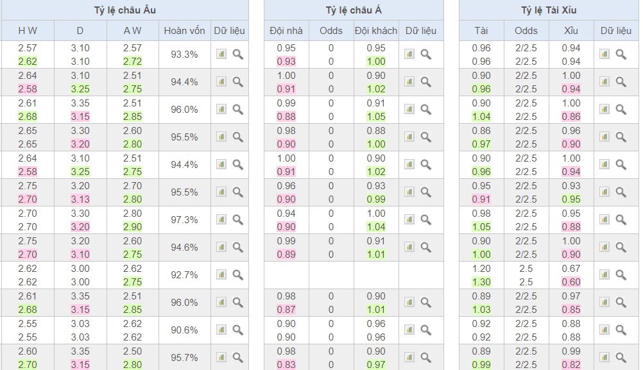Click the "Hoàn vốn" column header

click(184, 31)
